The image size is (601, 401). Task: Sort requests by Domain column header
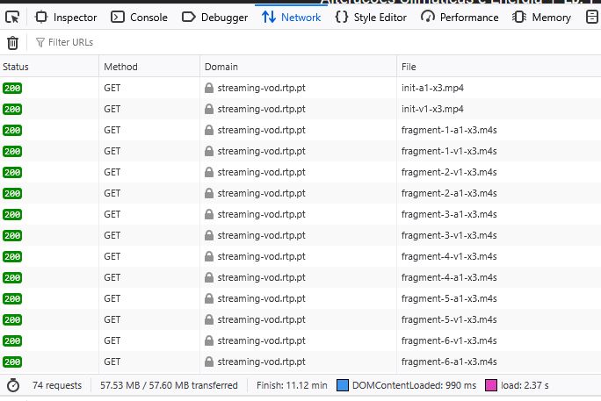[x=221, y=67]
